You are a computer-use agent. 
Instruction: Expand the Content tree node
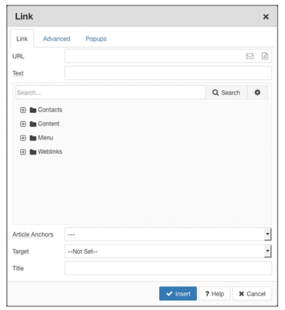tap(23, 124)
